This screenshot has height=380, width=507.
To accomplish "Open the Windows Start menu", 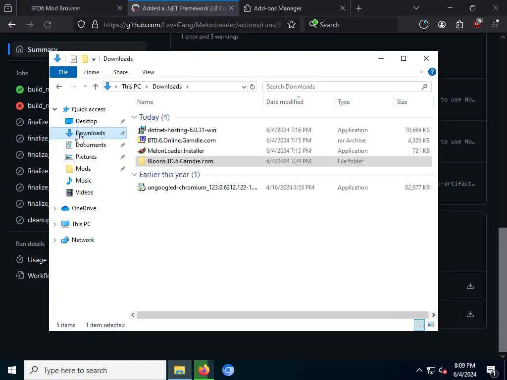I will click(x=12, y=370).
